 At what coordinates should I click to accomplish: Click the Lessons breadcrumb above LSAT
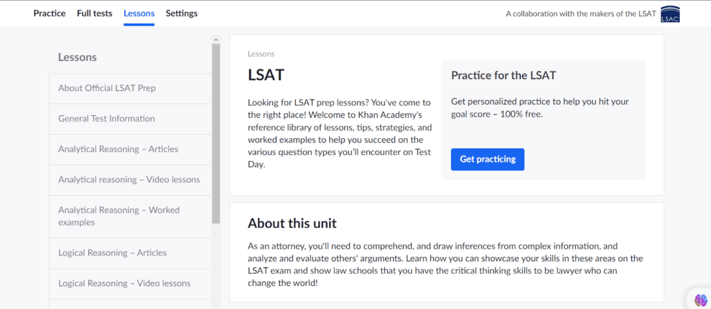pyautogui.click(x=261, y=54)
